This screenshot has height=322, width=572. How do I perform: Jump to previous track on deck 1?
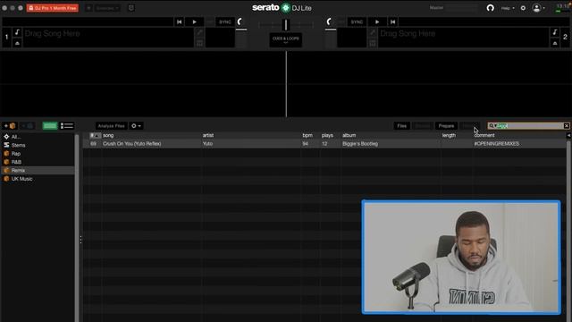tap(179, 21)
